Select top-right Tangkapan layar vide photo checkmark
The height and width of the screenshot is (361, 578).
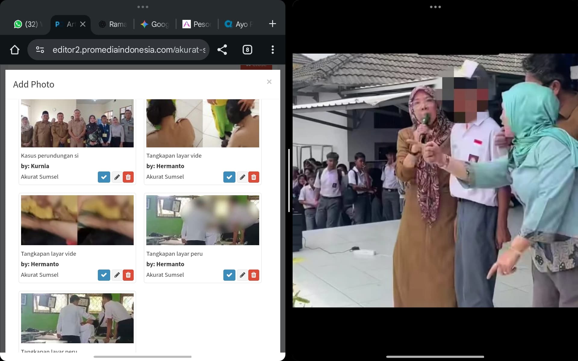229,177
